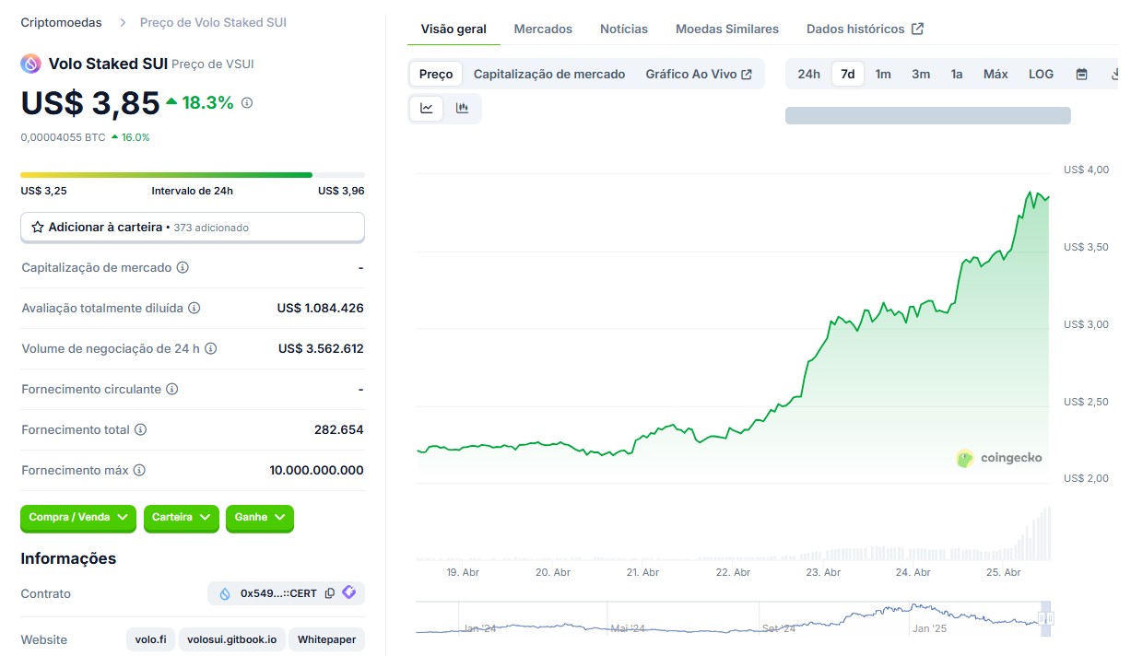Copy the contract address 0x549...::CERT
Screen dimensions: 1131x656
pyautogui.click(x=330, y=593)
